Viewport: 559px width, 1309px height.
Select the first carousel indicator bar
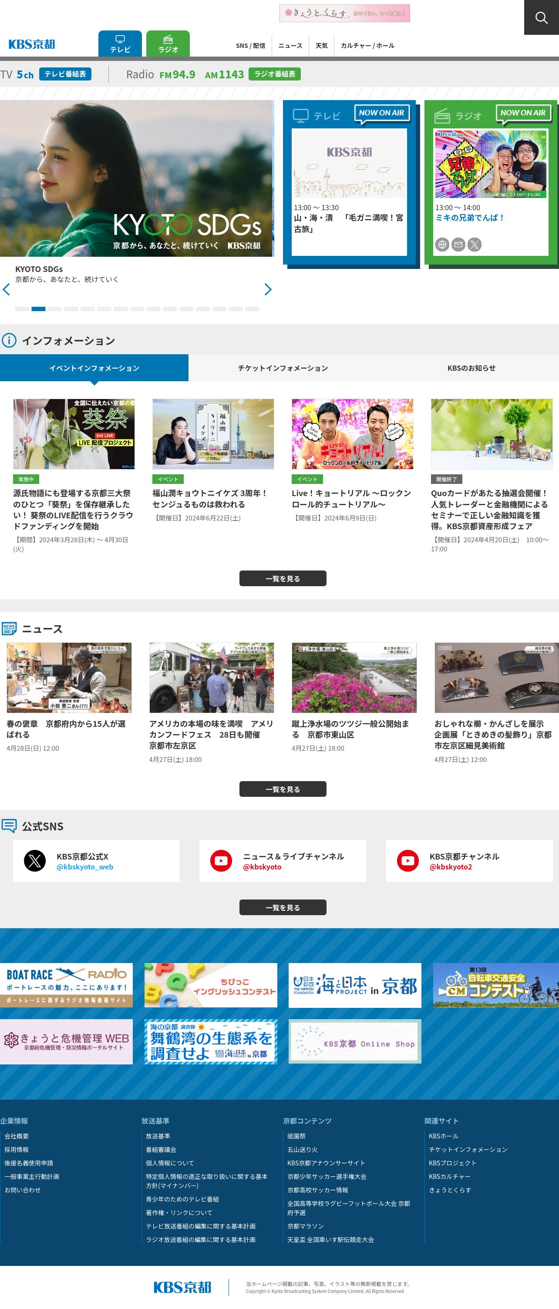coord(22,309)
